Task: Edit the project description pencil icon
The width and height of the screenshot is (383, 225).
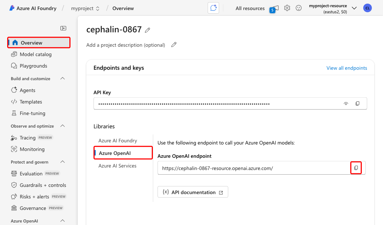Action: 174,45
